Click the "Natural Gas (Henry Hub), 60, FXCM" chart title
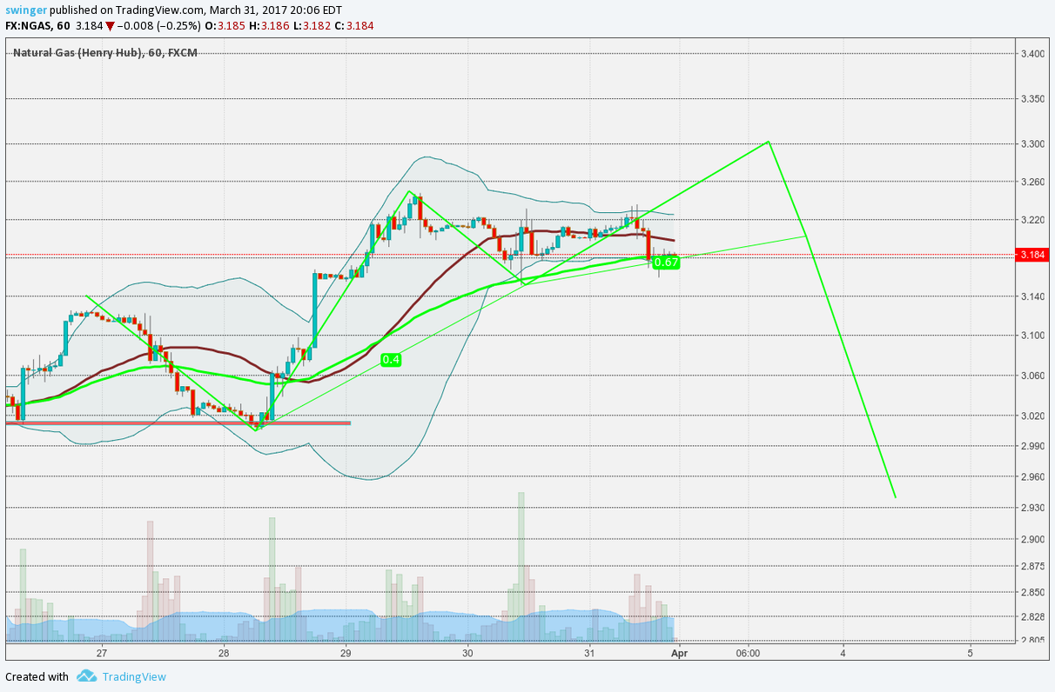 coord(105,52)
